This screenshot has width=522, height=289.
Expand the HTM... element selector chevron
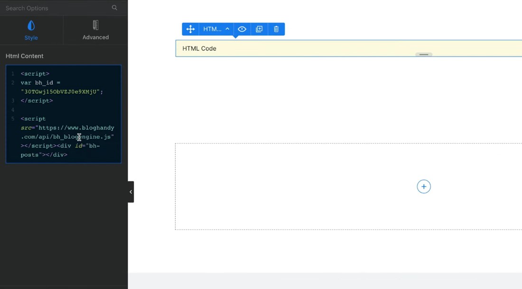pyautogui.click(x=227, y=29)
